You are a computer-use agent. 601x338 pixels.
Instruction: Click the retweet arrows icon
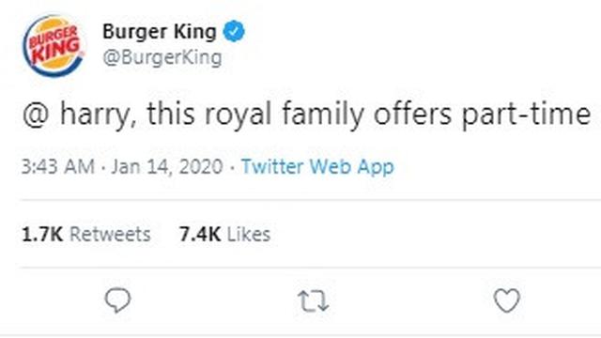(x=313, y=300)
